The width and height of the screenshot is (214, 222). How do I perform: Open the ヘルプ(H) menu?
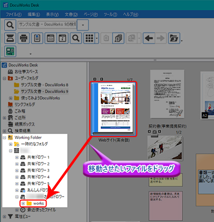[x=130, y=14]
